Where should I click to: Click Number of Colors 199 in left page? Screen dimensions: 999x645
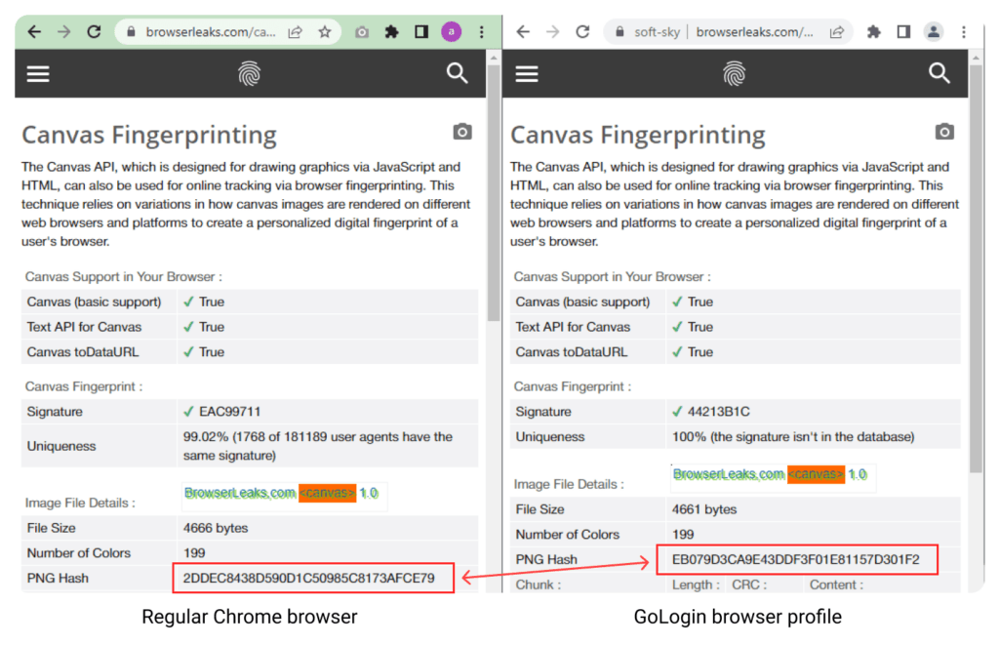click(x=194, y=553)
